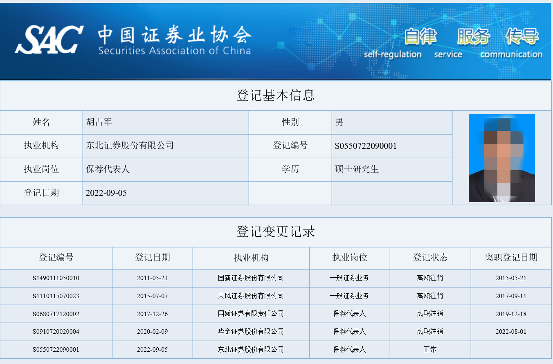
Task: Click 2022-09-05 in the change records table
Action: [x=153, y=350]
